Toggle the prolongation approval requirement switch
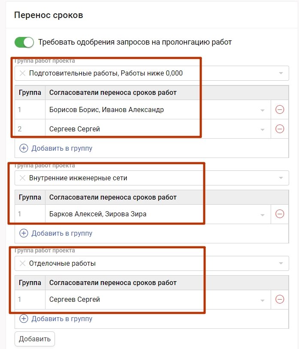The height and width of the screenshot is (349, 299). [24, 42]
